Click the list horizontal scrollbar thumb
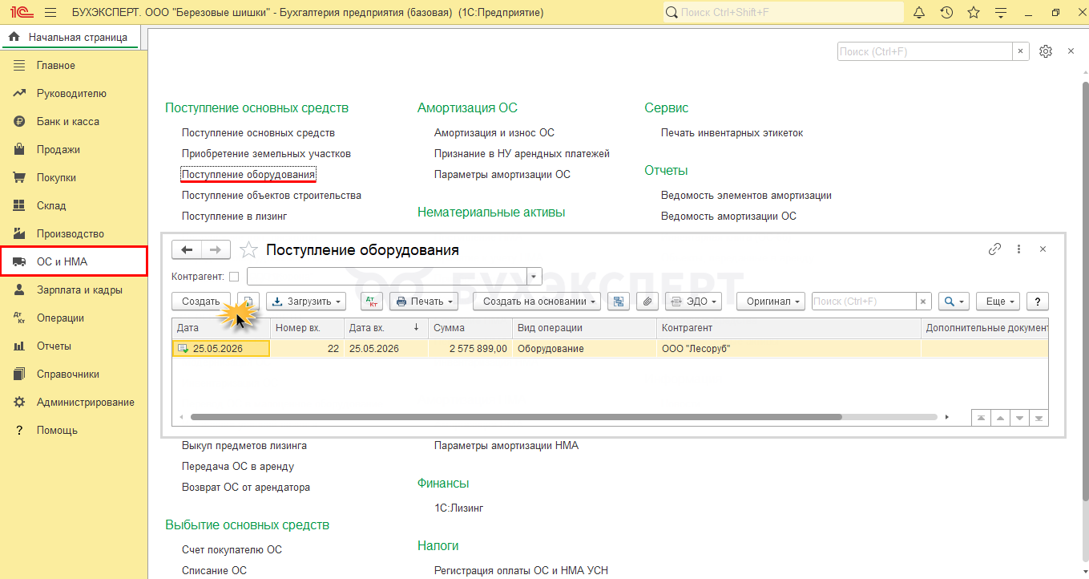 (x=516, y=417)
